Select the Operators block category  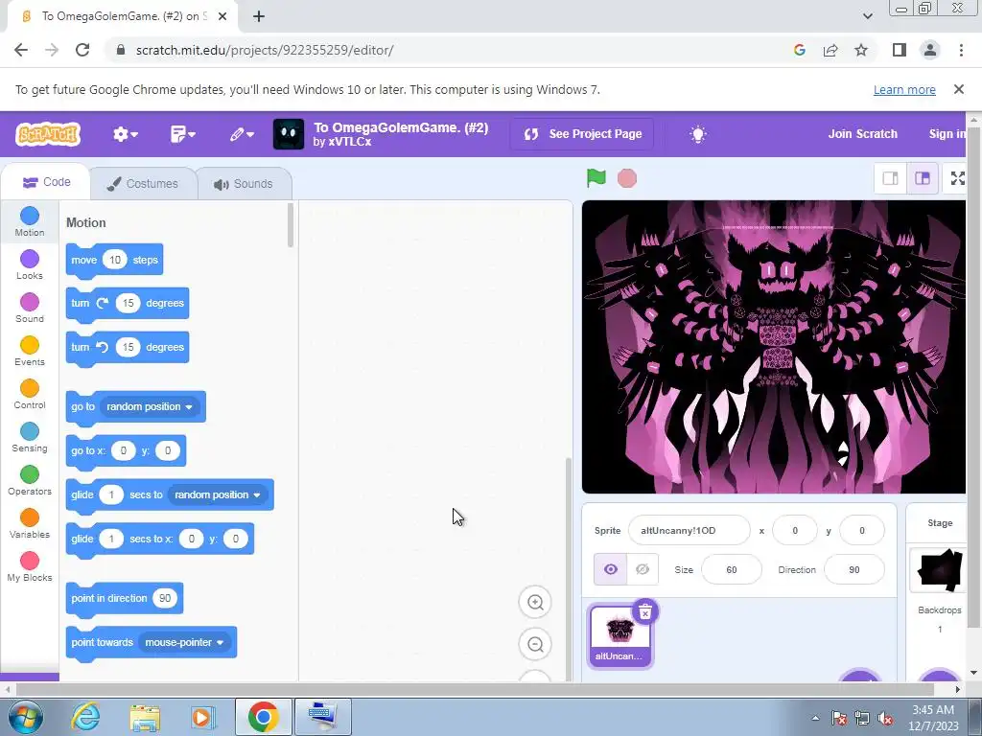click(30, 481)
